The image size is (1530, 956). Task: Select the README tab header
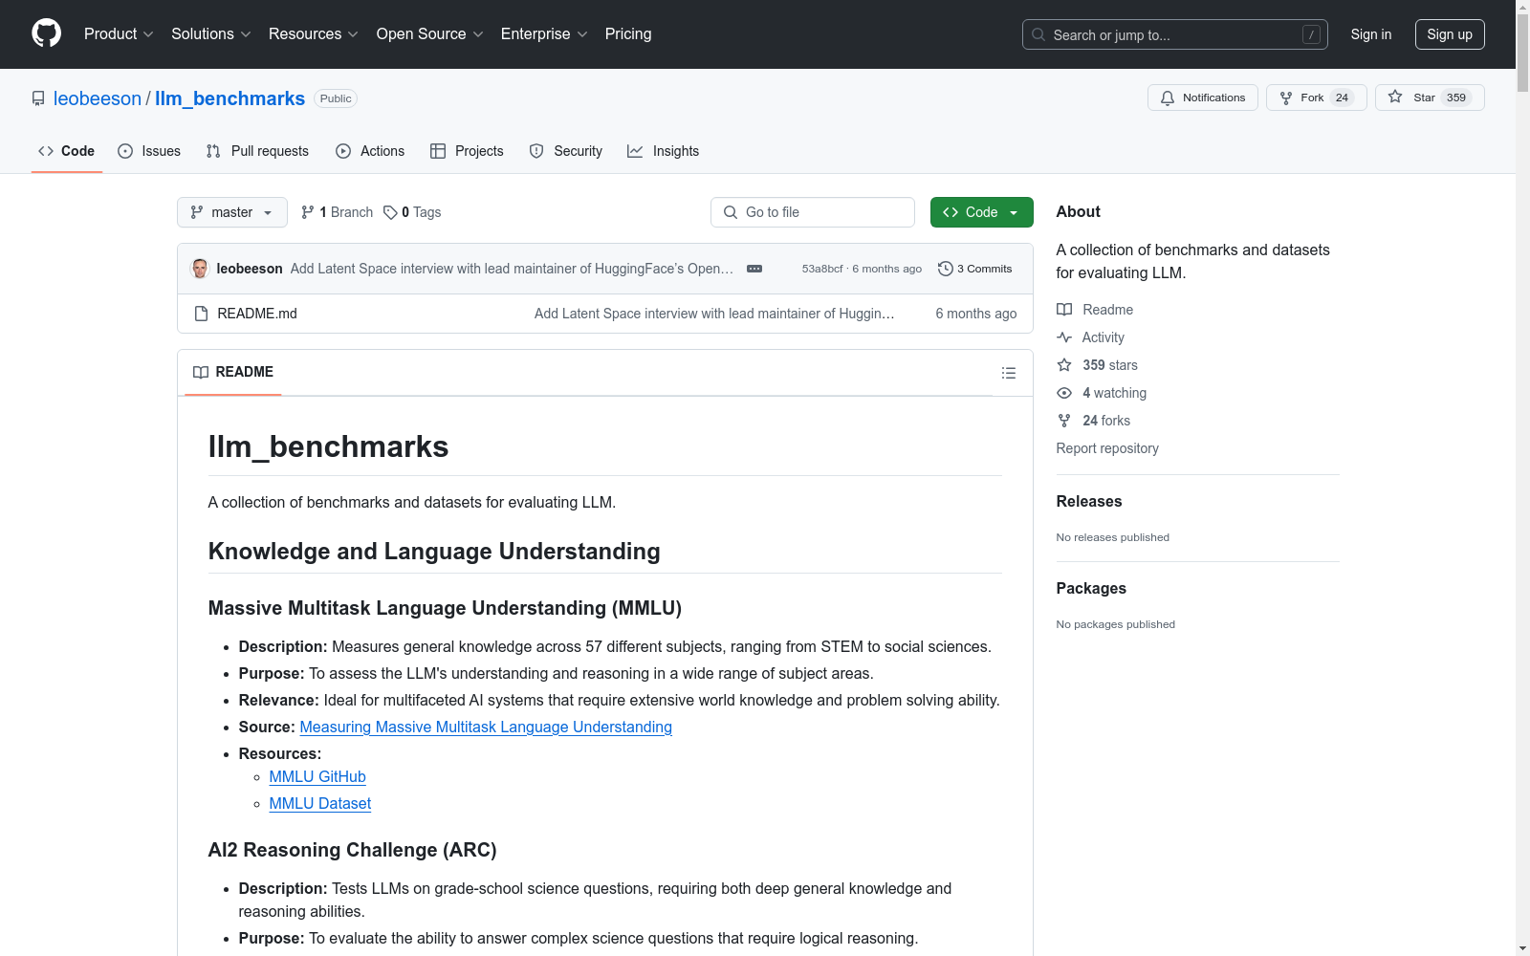tap(233, 372)
